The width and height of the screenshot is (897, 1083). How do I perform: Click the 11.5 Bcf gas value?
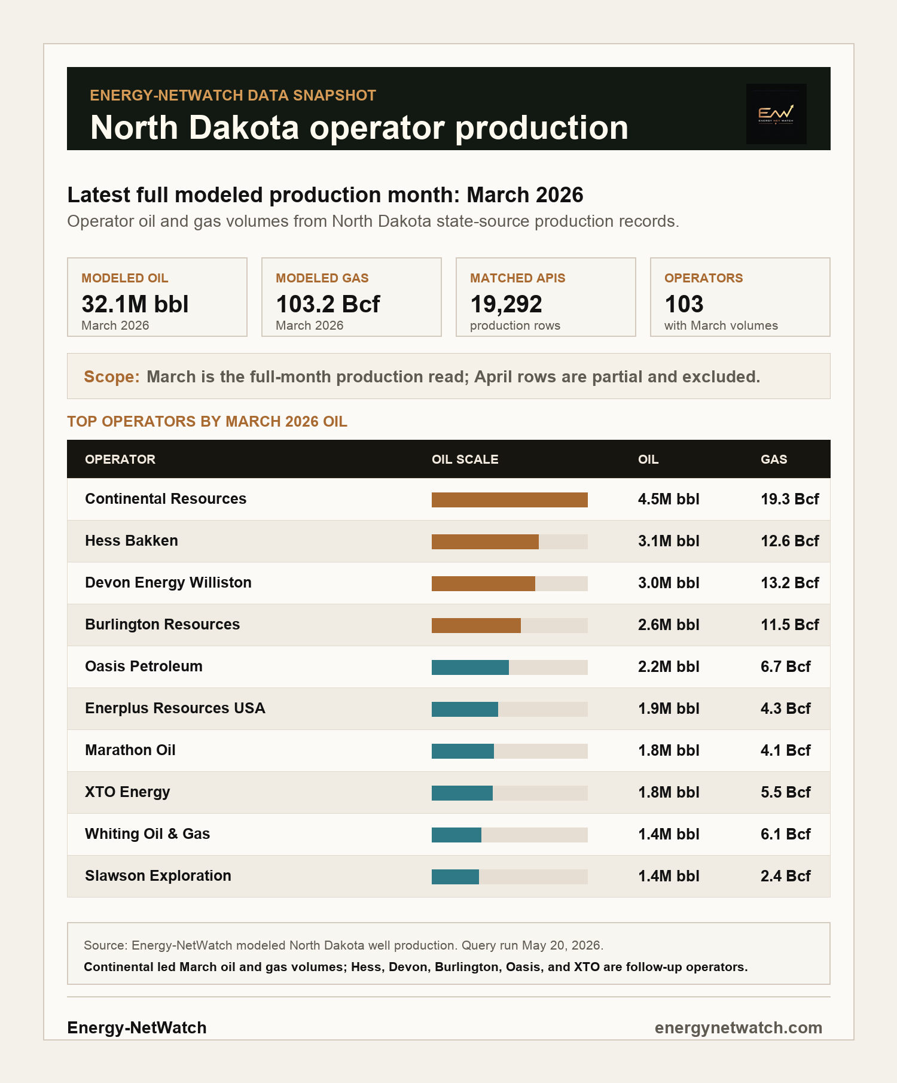click(x=789, y=625)
